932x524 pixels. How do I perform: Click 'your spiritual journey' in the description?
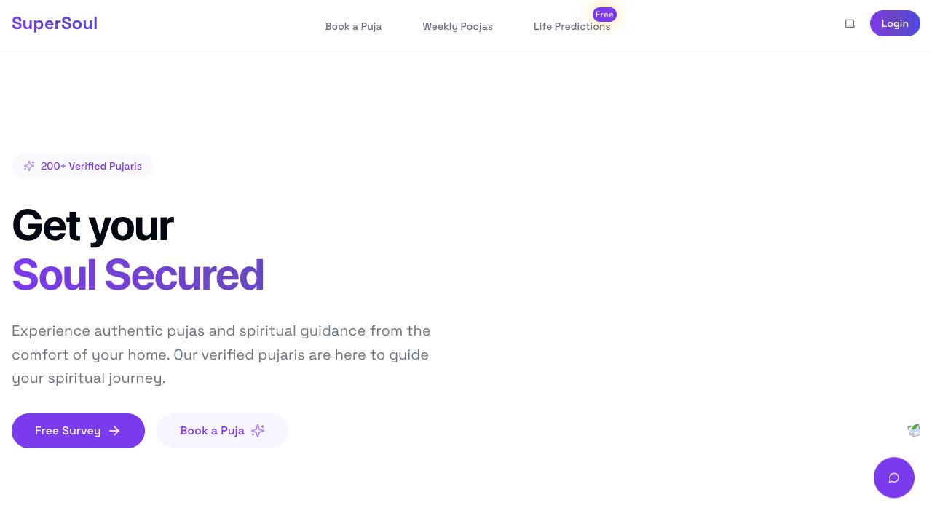pyautogui.click(x=88, y=378)
